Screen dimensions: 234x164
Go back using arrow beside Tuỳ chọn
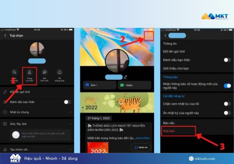(5, 36)
